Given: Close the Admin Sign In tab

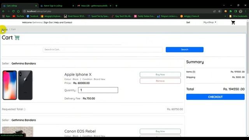Looking at the screenshot, I should [73, 6].
